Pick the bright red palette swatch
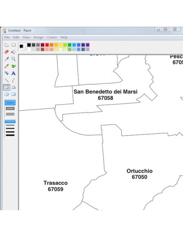The height and width of the screenshot is (237, 183). pos(47,45)
